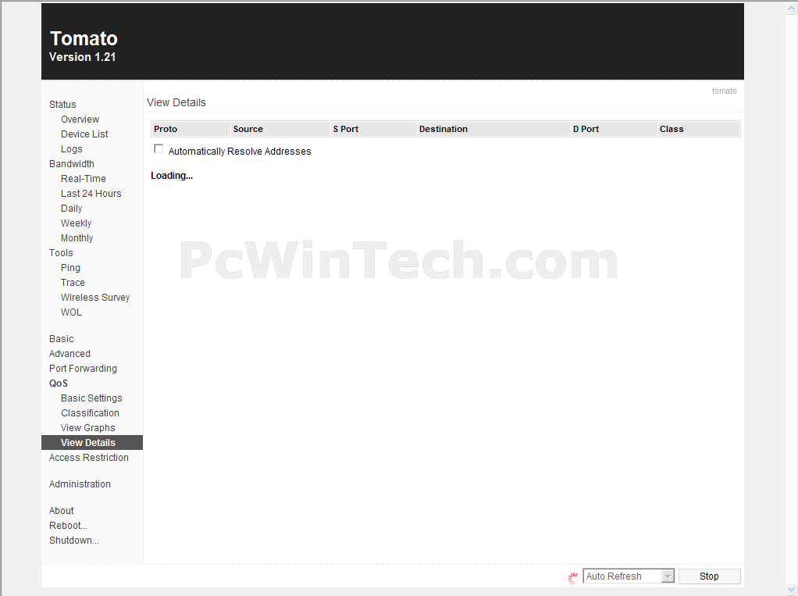View Real-Time bandwidth
The width and height of the screenshot is (798, 596).
click(84, 179)
